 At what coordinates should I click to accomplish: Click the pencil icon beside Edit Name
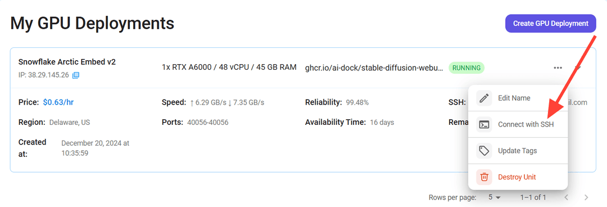point(484,98)
